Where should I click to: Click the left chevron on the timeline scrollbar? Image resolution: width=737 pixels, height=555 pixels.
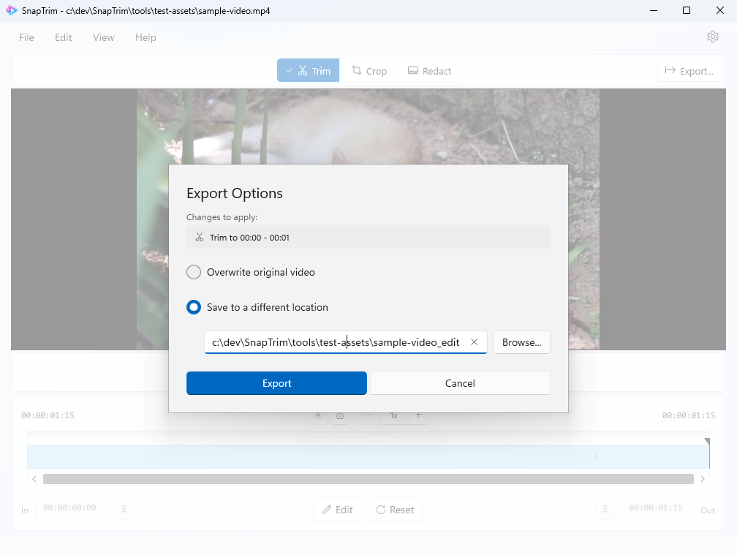(x=34, y=479)
